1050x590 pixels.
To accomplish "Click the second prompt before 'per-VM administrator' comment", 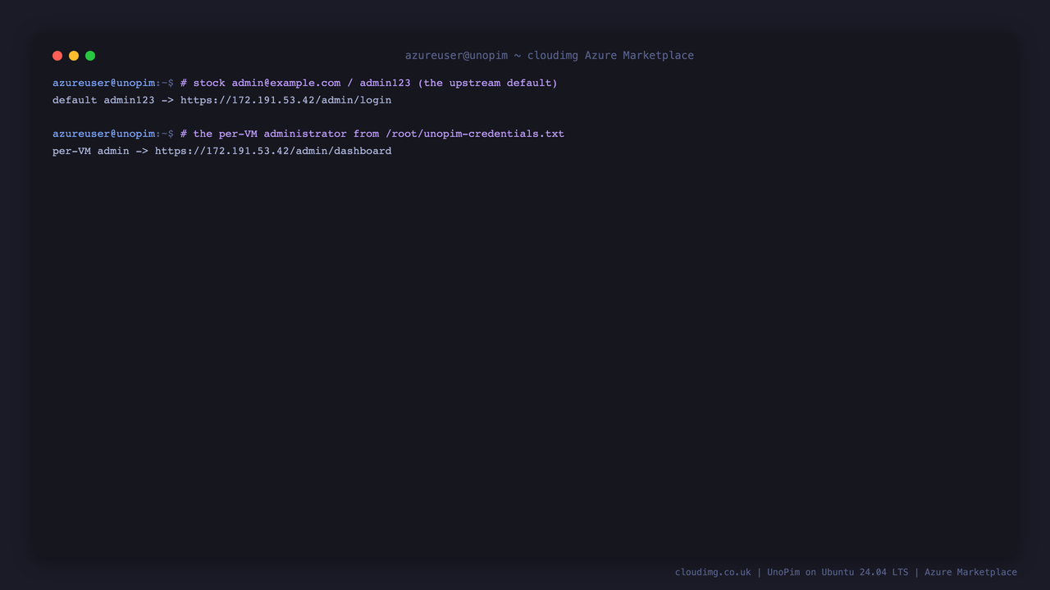I will (x=113, y=134).
